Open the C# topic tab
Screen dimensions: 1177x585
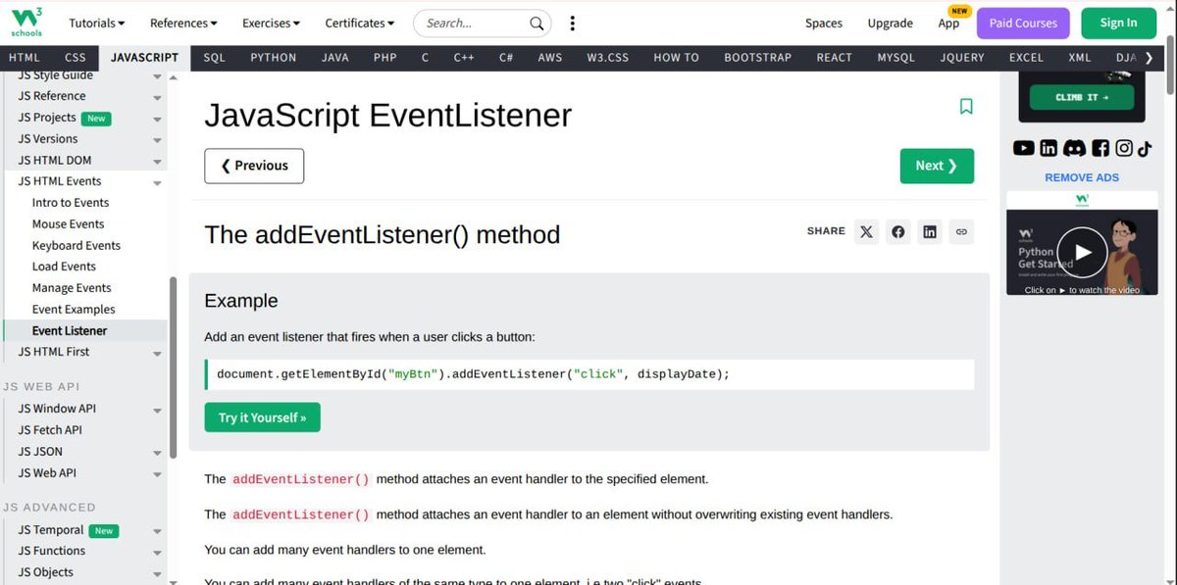click(x=506, y=58)
